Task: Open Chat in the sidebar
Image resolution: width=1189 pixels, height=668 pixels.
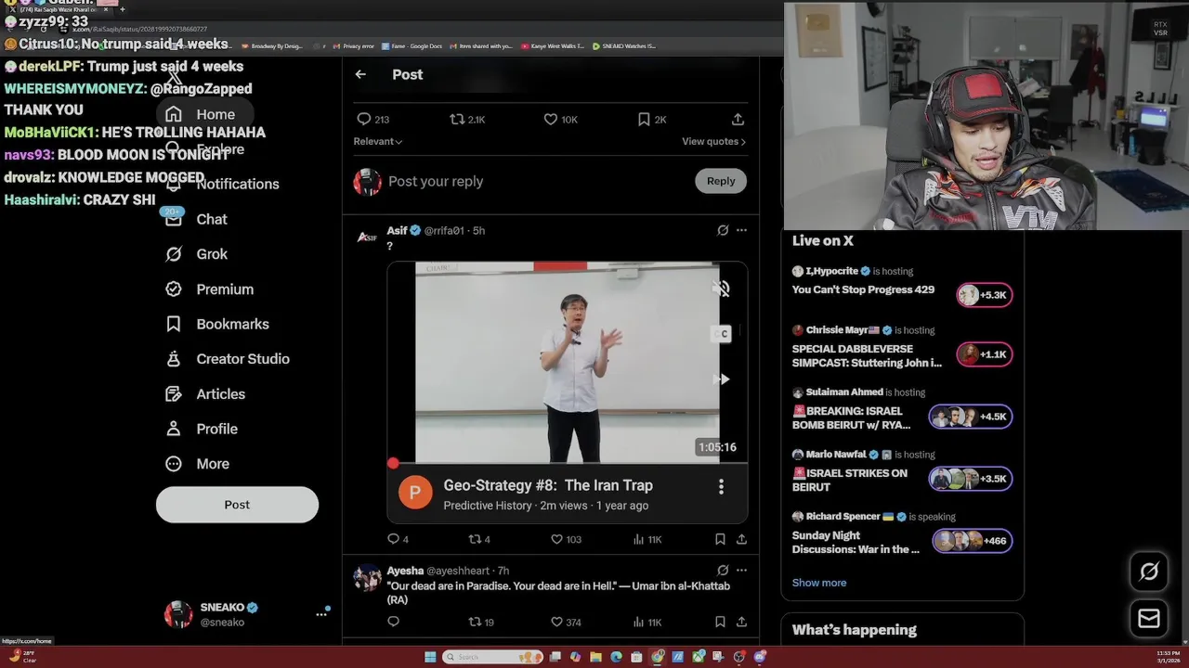Action: pyautogui.click(x=196, y=219)
